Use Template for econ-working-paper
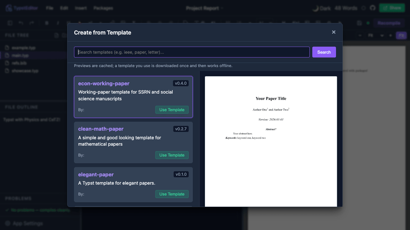Image resolution: width=410 pixels, height=230 pixels. [x=172, y=110]
